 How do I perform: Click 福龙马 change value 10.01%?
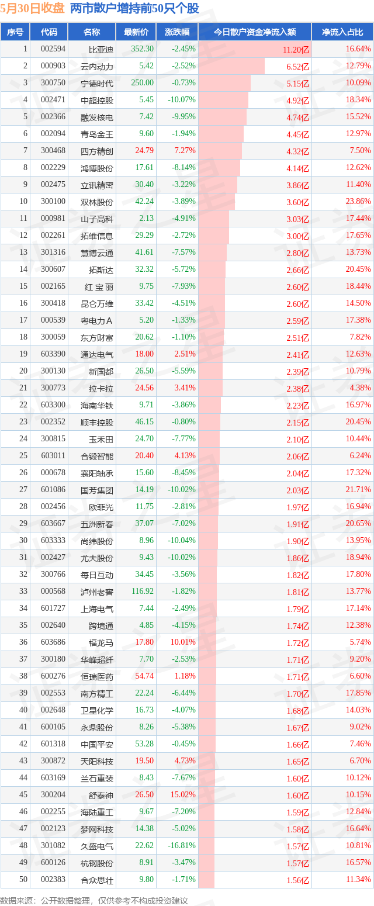(x=183, y=642)
